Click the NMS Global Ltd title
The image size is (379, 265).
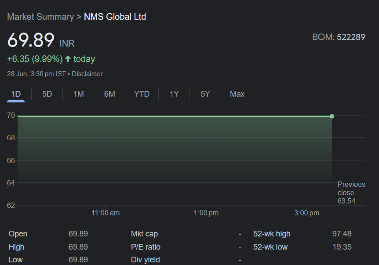point(115,17)
